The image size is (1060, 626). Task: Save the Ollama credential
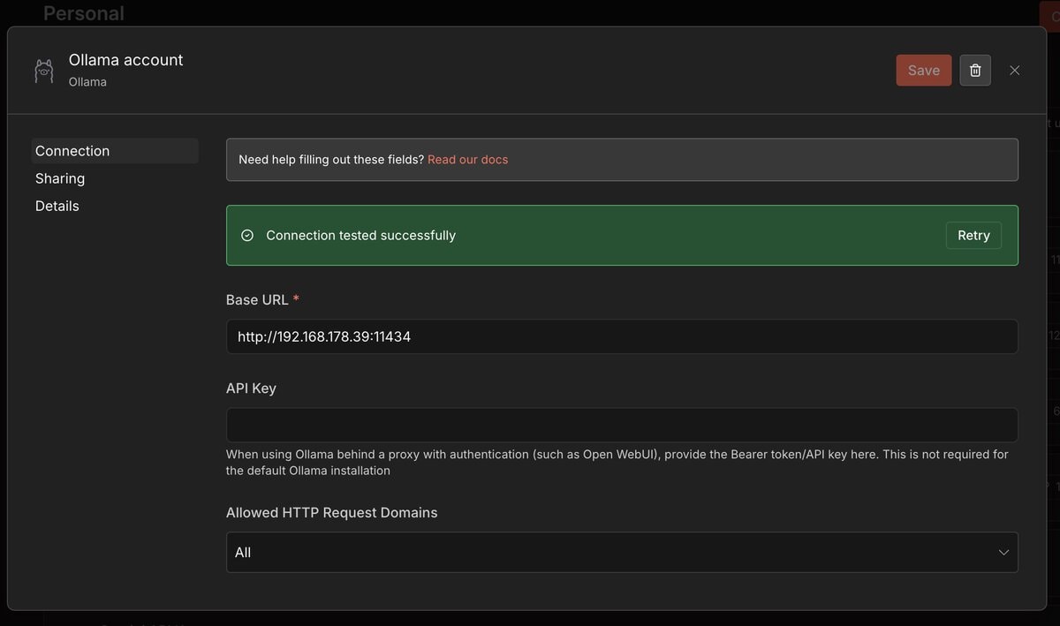click(x=924, y=71)
